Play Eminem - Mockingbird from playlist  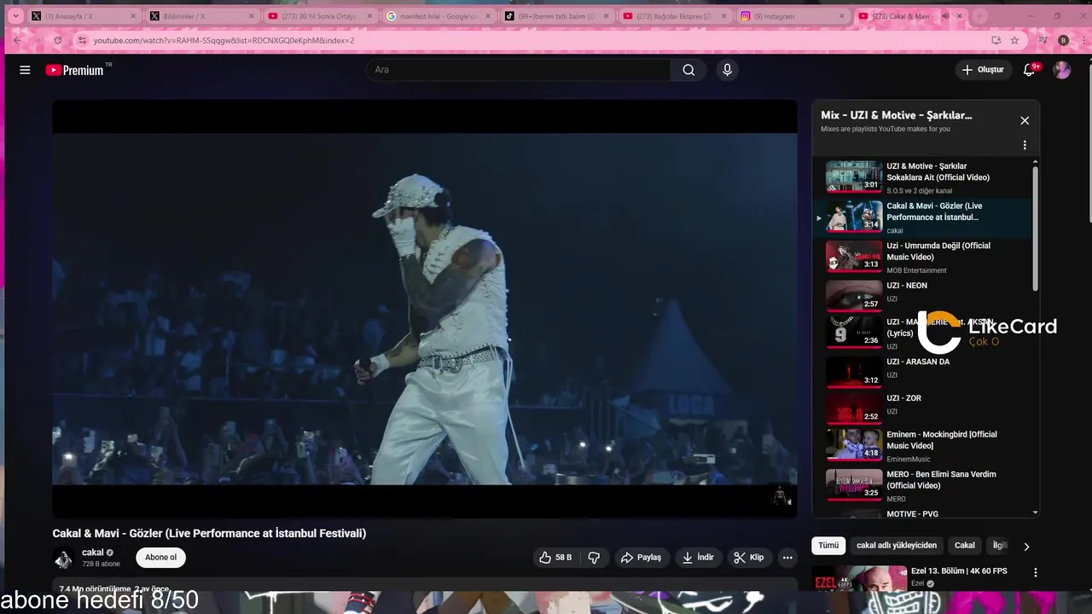(x=926, y=445)
